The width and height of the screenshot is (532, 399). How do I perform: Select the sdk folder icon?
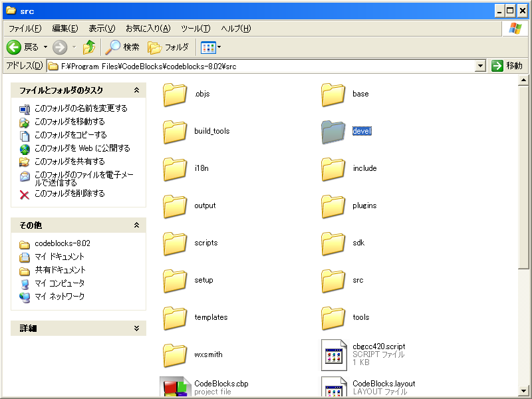(333, 243)
